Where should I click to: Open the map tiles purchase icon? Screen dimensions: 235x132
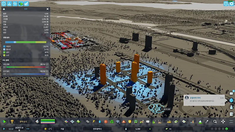point(184,121)
